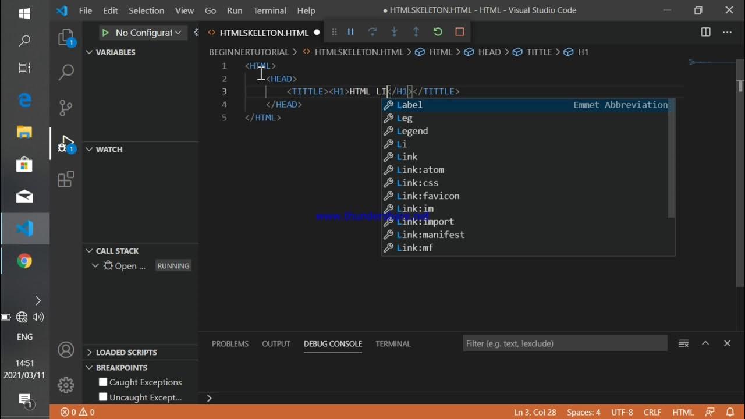Enable Caught Exceptions breakpoint
The image size is (745, 419).
click(103, 382)
